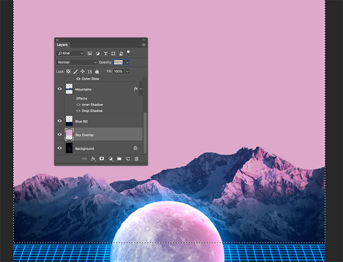Click Link layers icon at panel bottom

tap(84, 159)
